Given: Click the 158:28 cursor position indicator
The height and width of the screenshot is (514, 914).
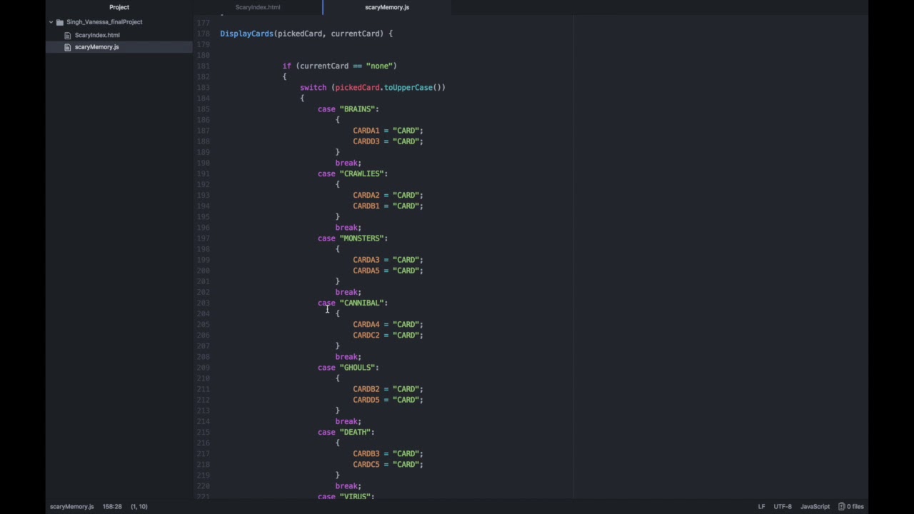Looking at the screenshot, I should [x=112, y=507].
